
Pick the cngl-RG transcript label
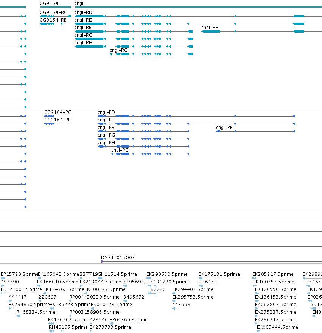[83, 35]
